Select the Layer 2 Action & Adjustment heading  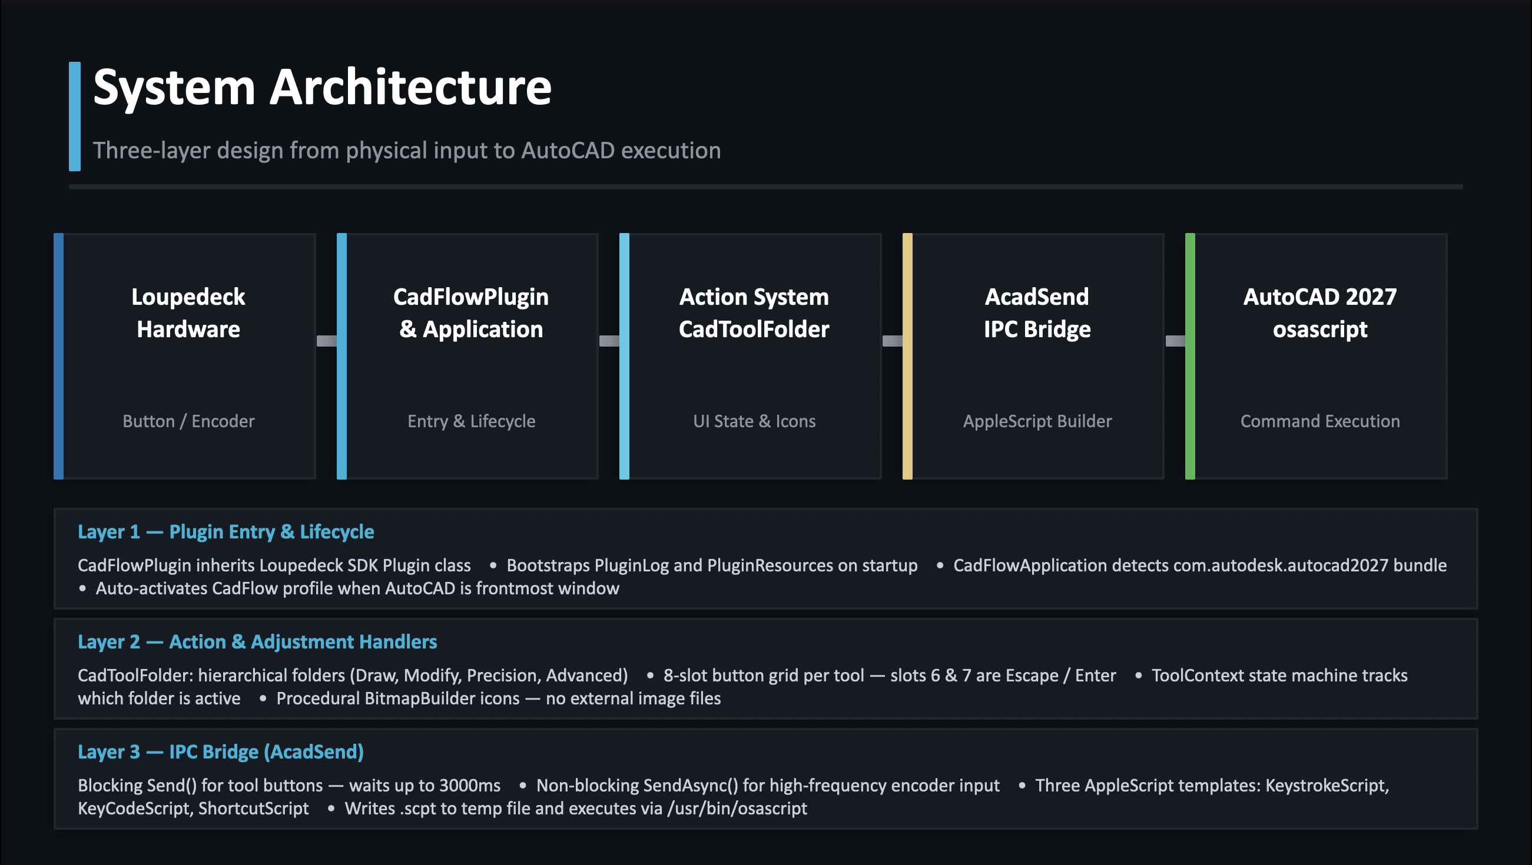click(257, 641)
